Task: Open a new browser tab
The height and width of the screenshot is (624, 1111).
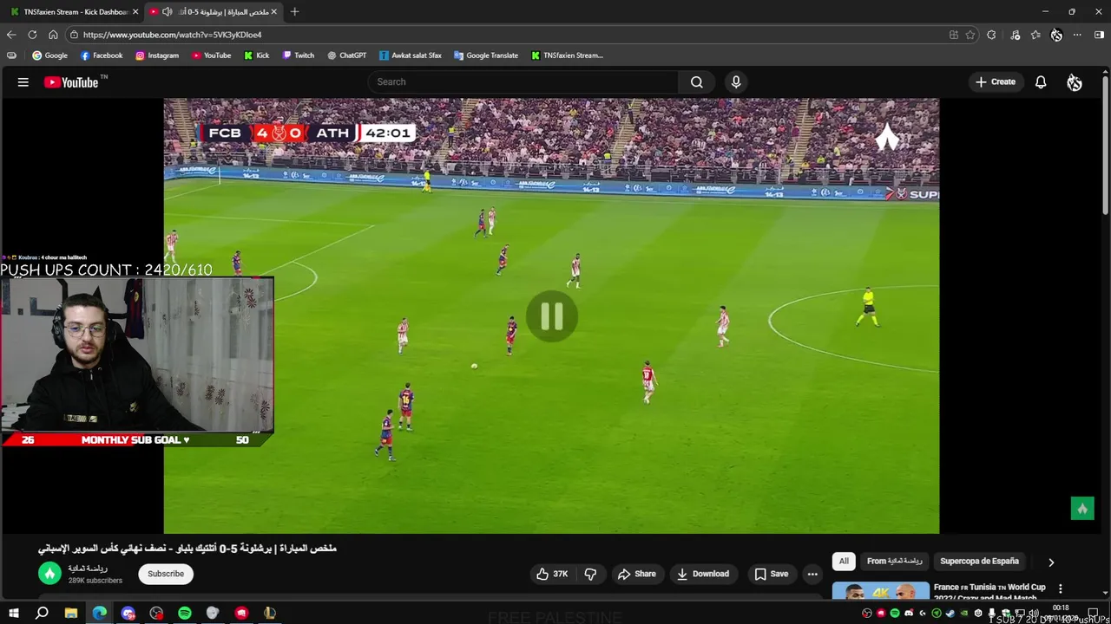Action: pyautogui.click(x=294, y=11)
